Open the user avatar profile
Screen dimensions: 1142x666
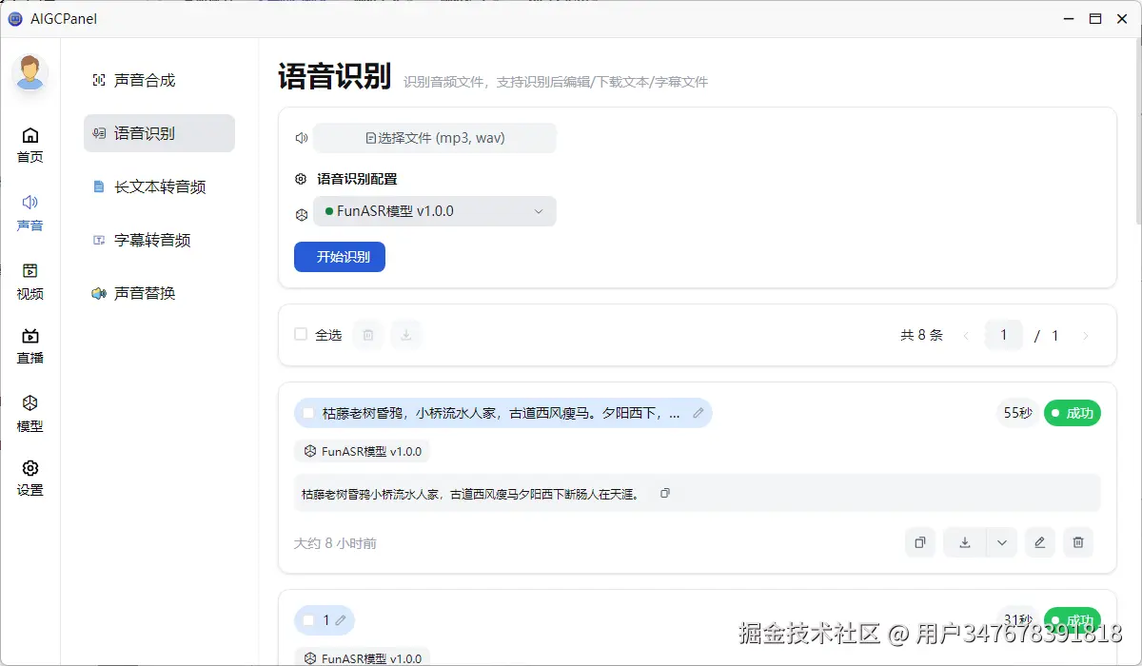pyautogui.click(x=30, y=72)
